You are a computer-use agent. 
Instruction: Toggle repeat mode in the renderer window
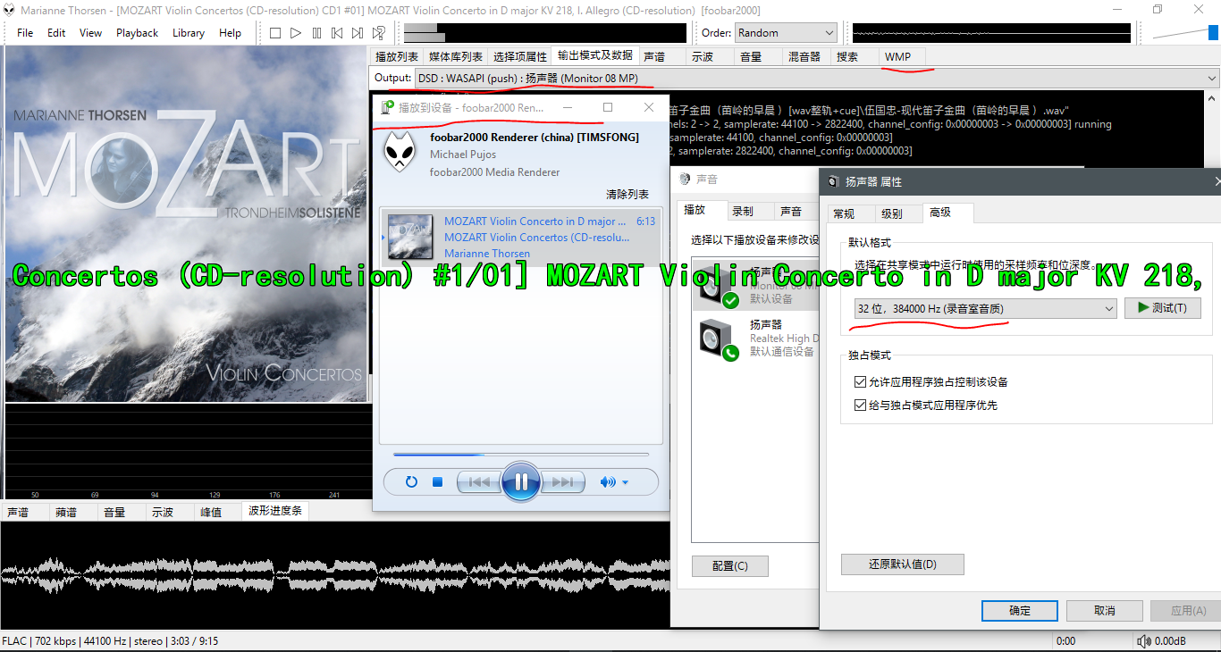[411, 481]
